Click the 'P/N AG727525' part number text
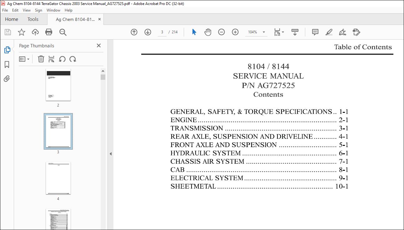The image size is (404, 230). click(x=268, y=85)
